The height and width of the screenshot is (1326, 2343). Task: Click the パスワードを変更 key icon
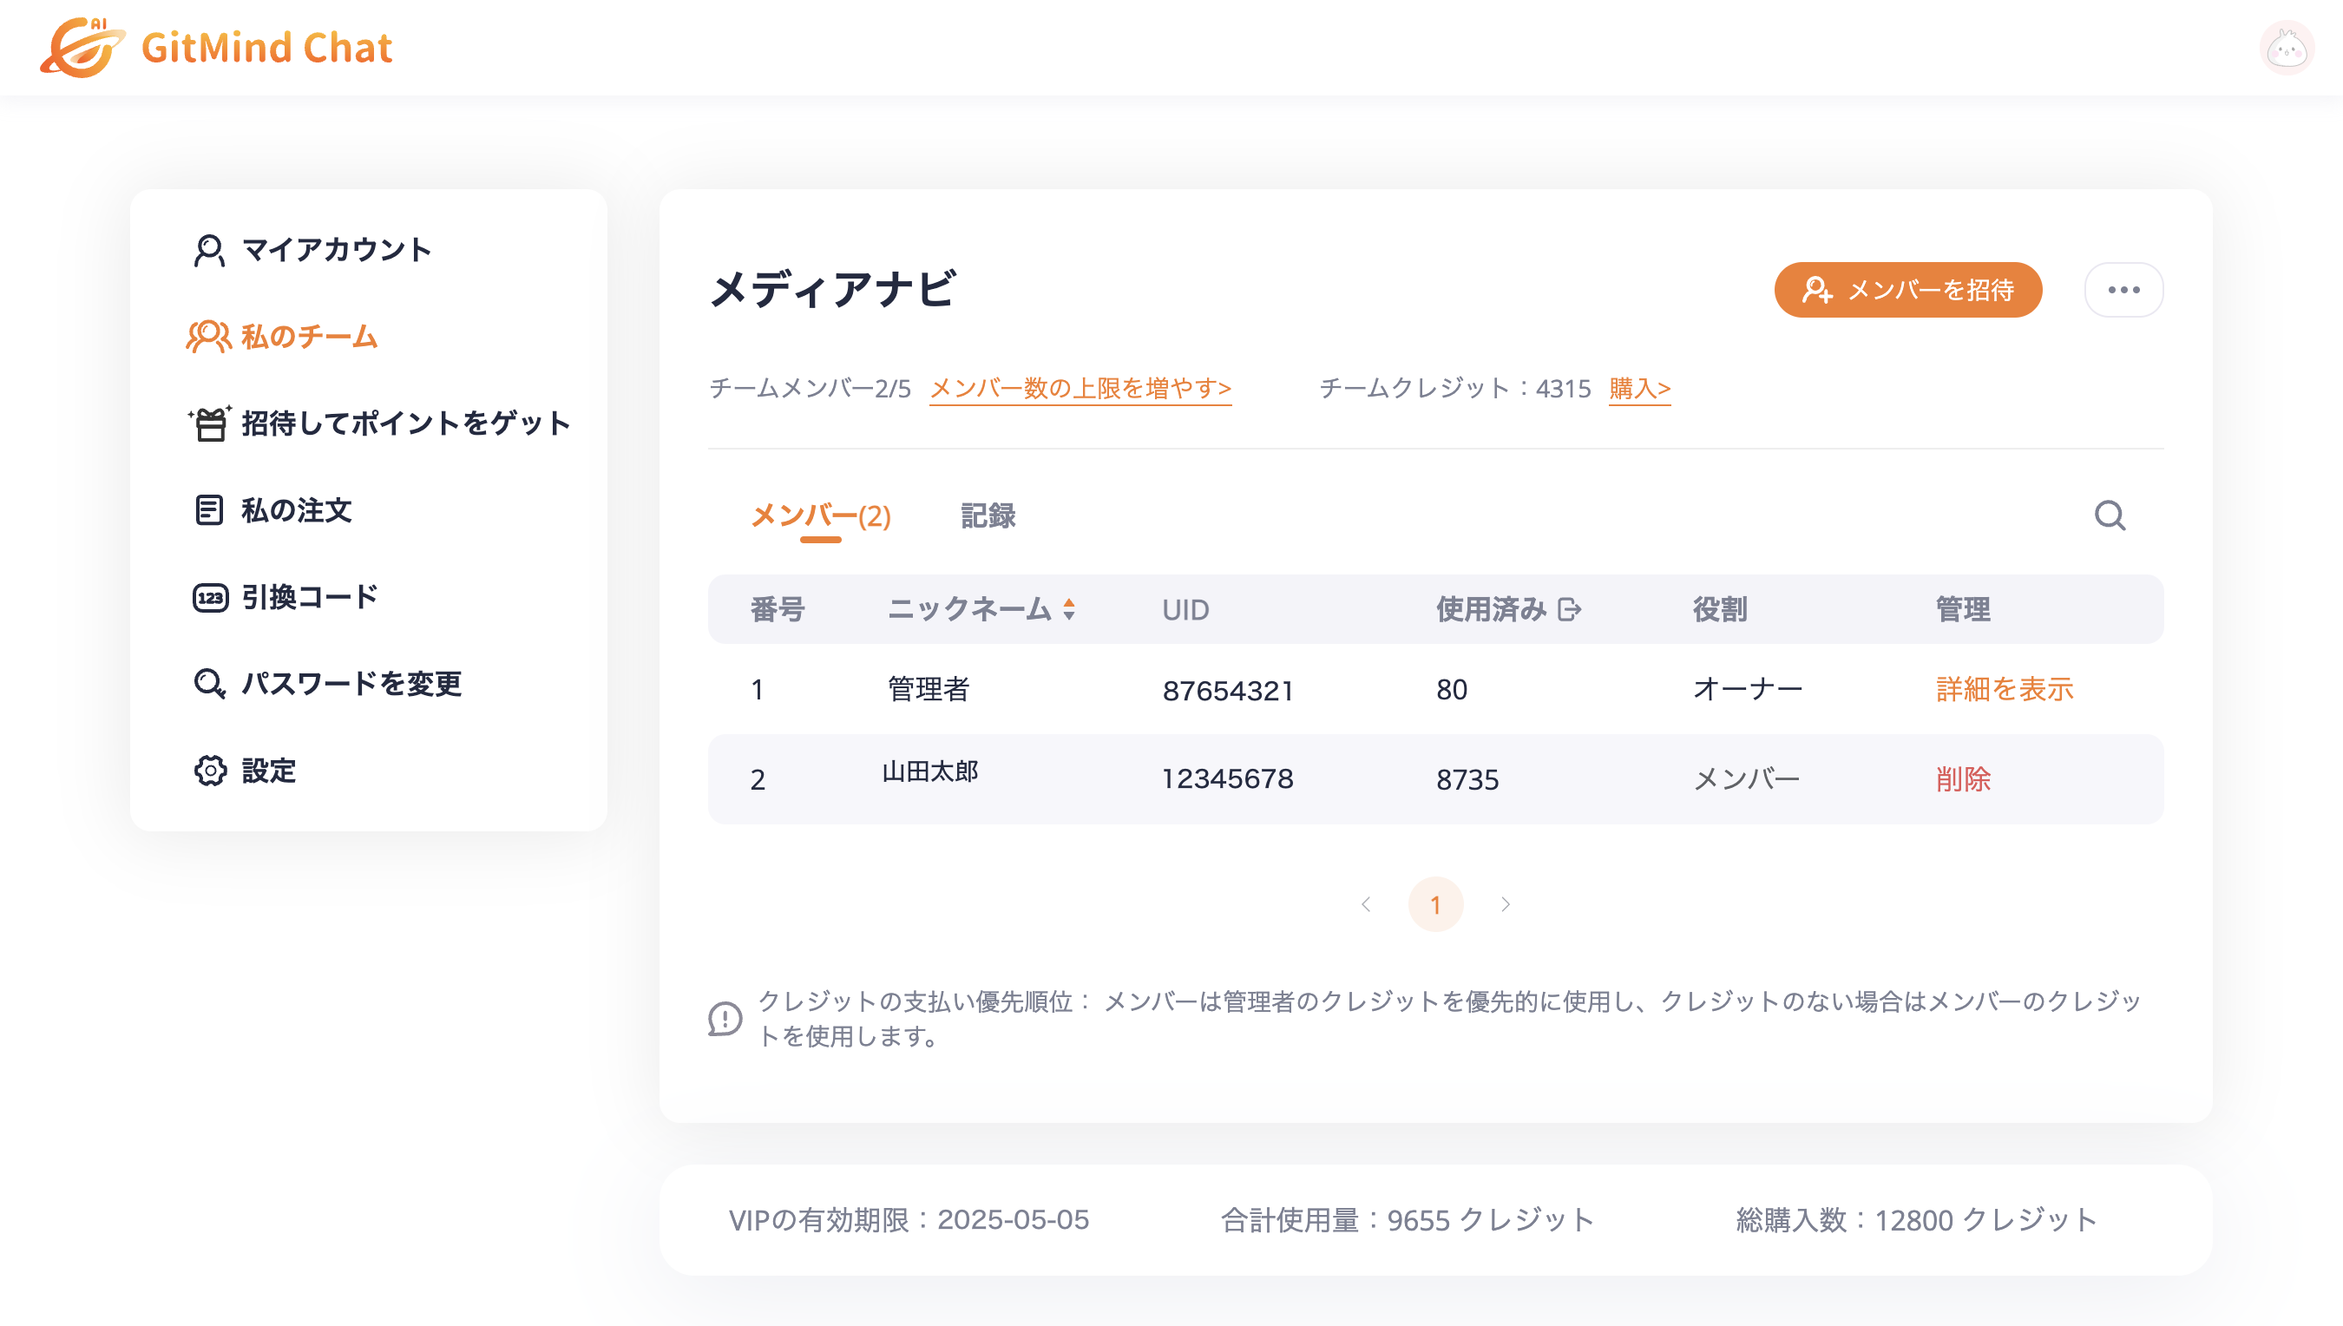[209, 683]
